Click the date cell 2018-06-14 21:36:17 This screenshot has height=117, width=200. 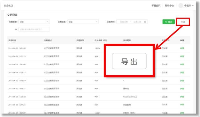pos(17,72)
